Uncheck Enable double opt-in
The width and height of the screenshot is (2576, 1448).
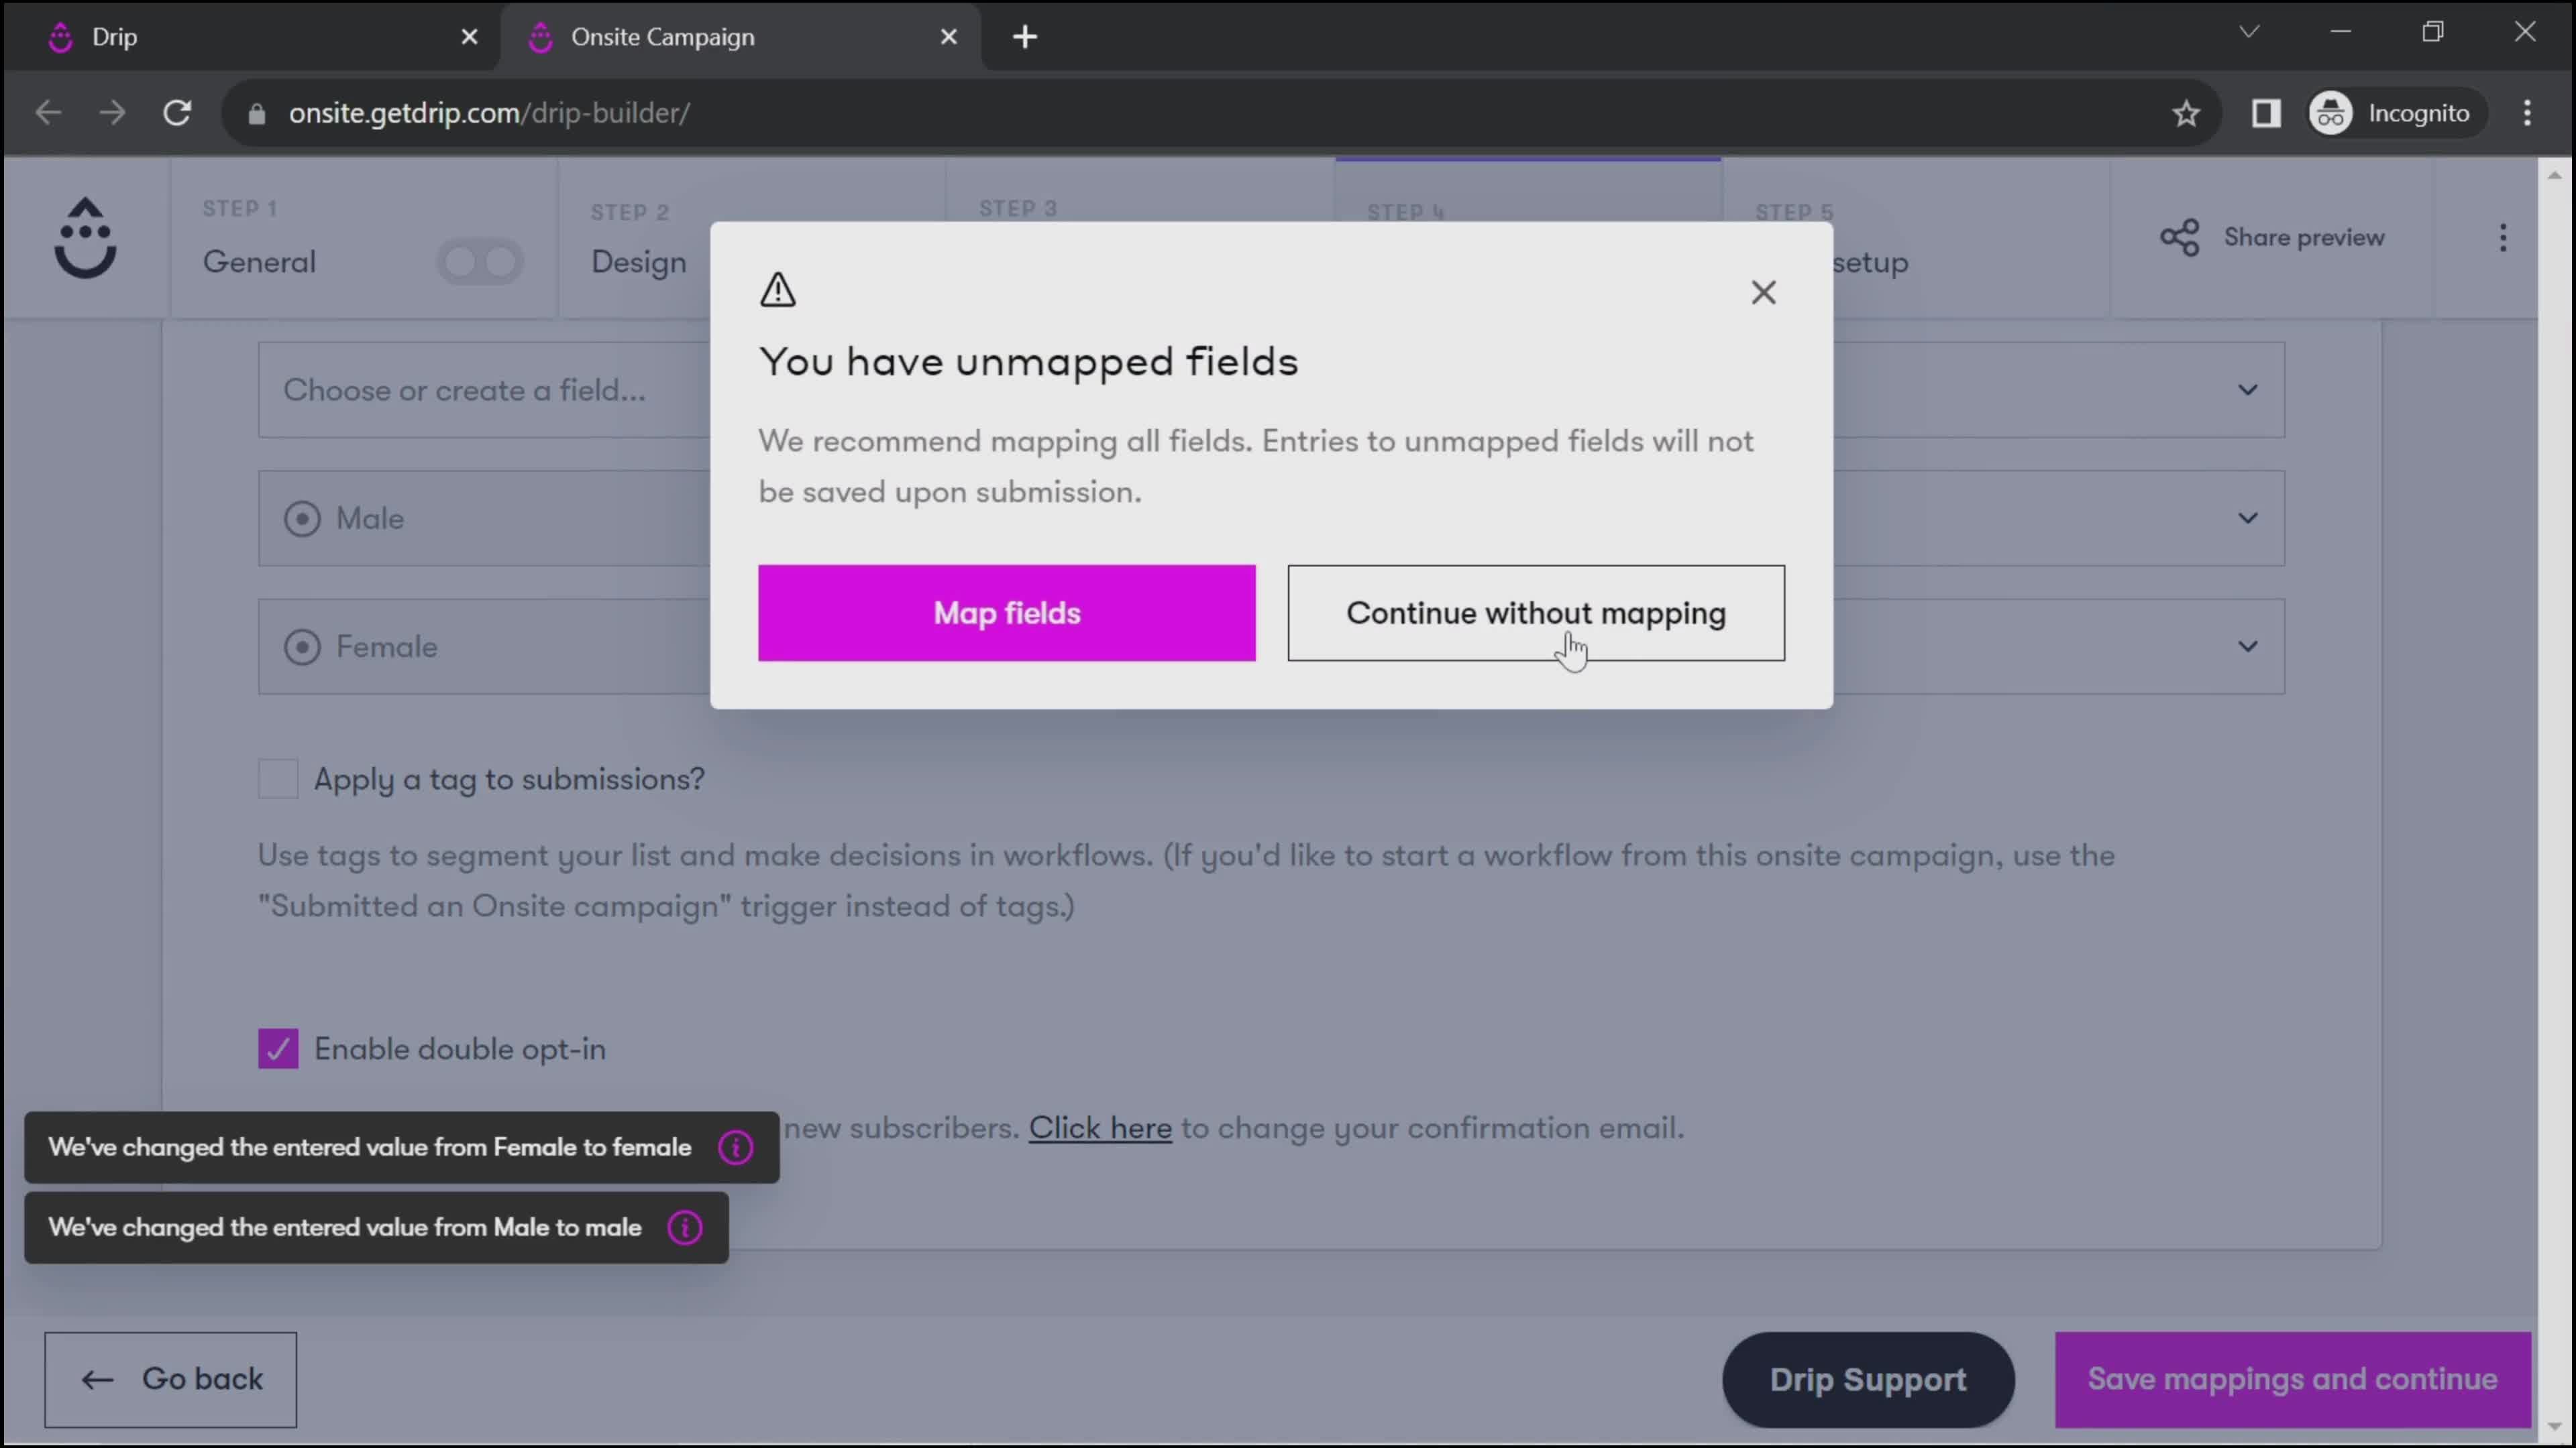pos(278,1048)
